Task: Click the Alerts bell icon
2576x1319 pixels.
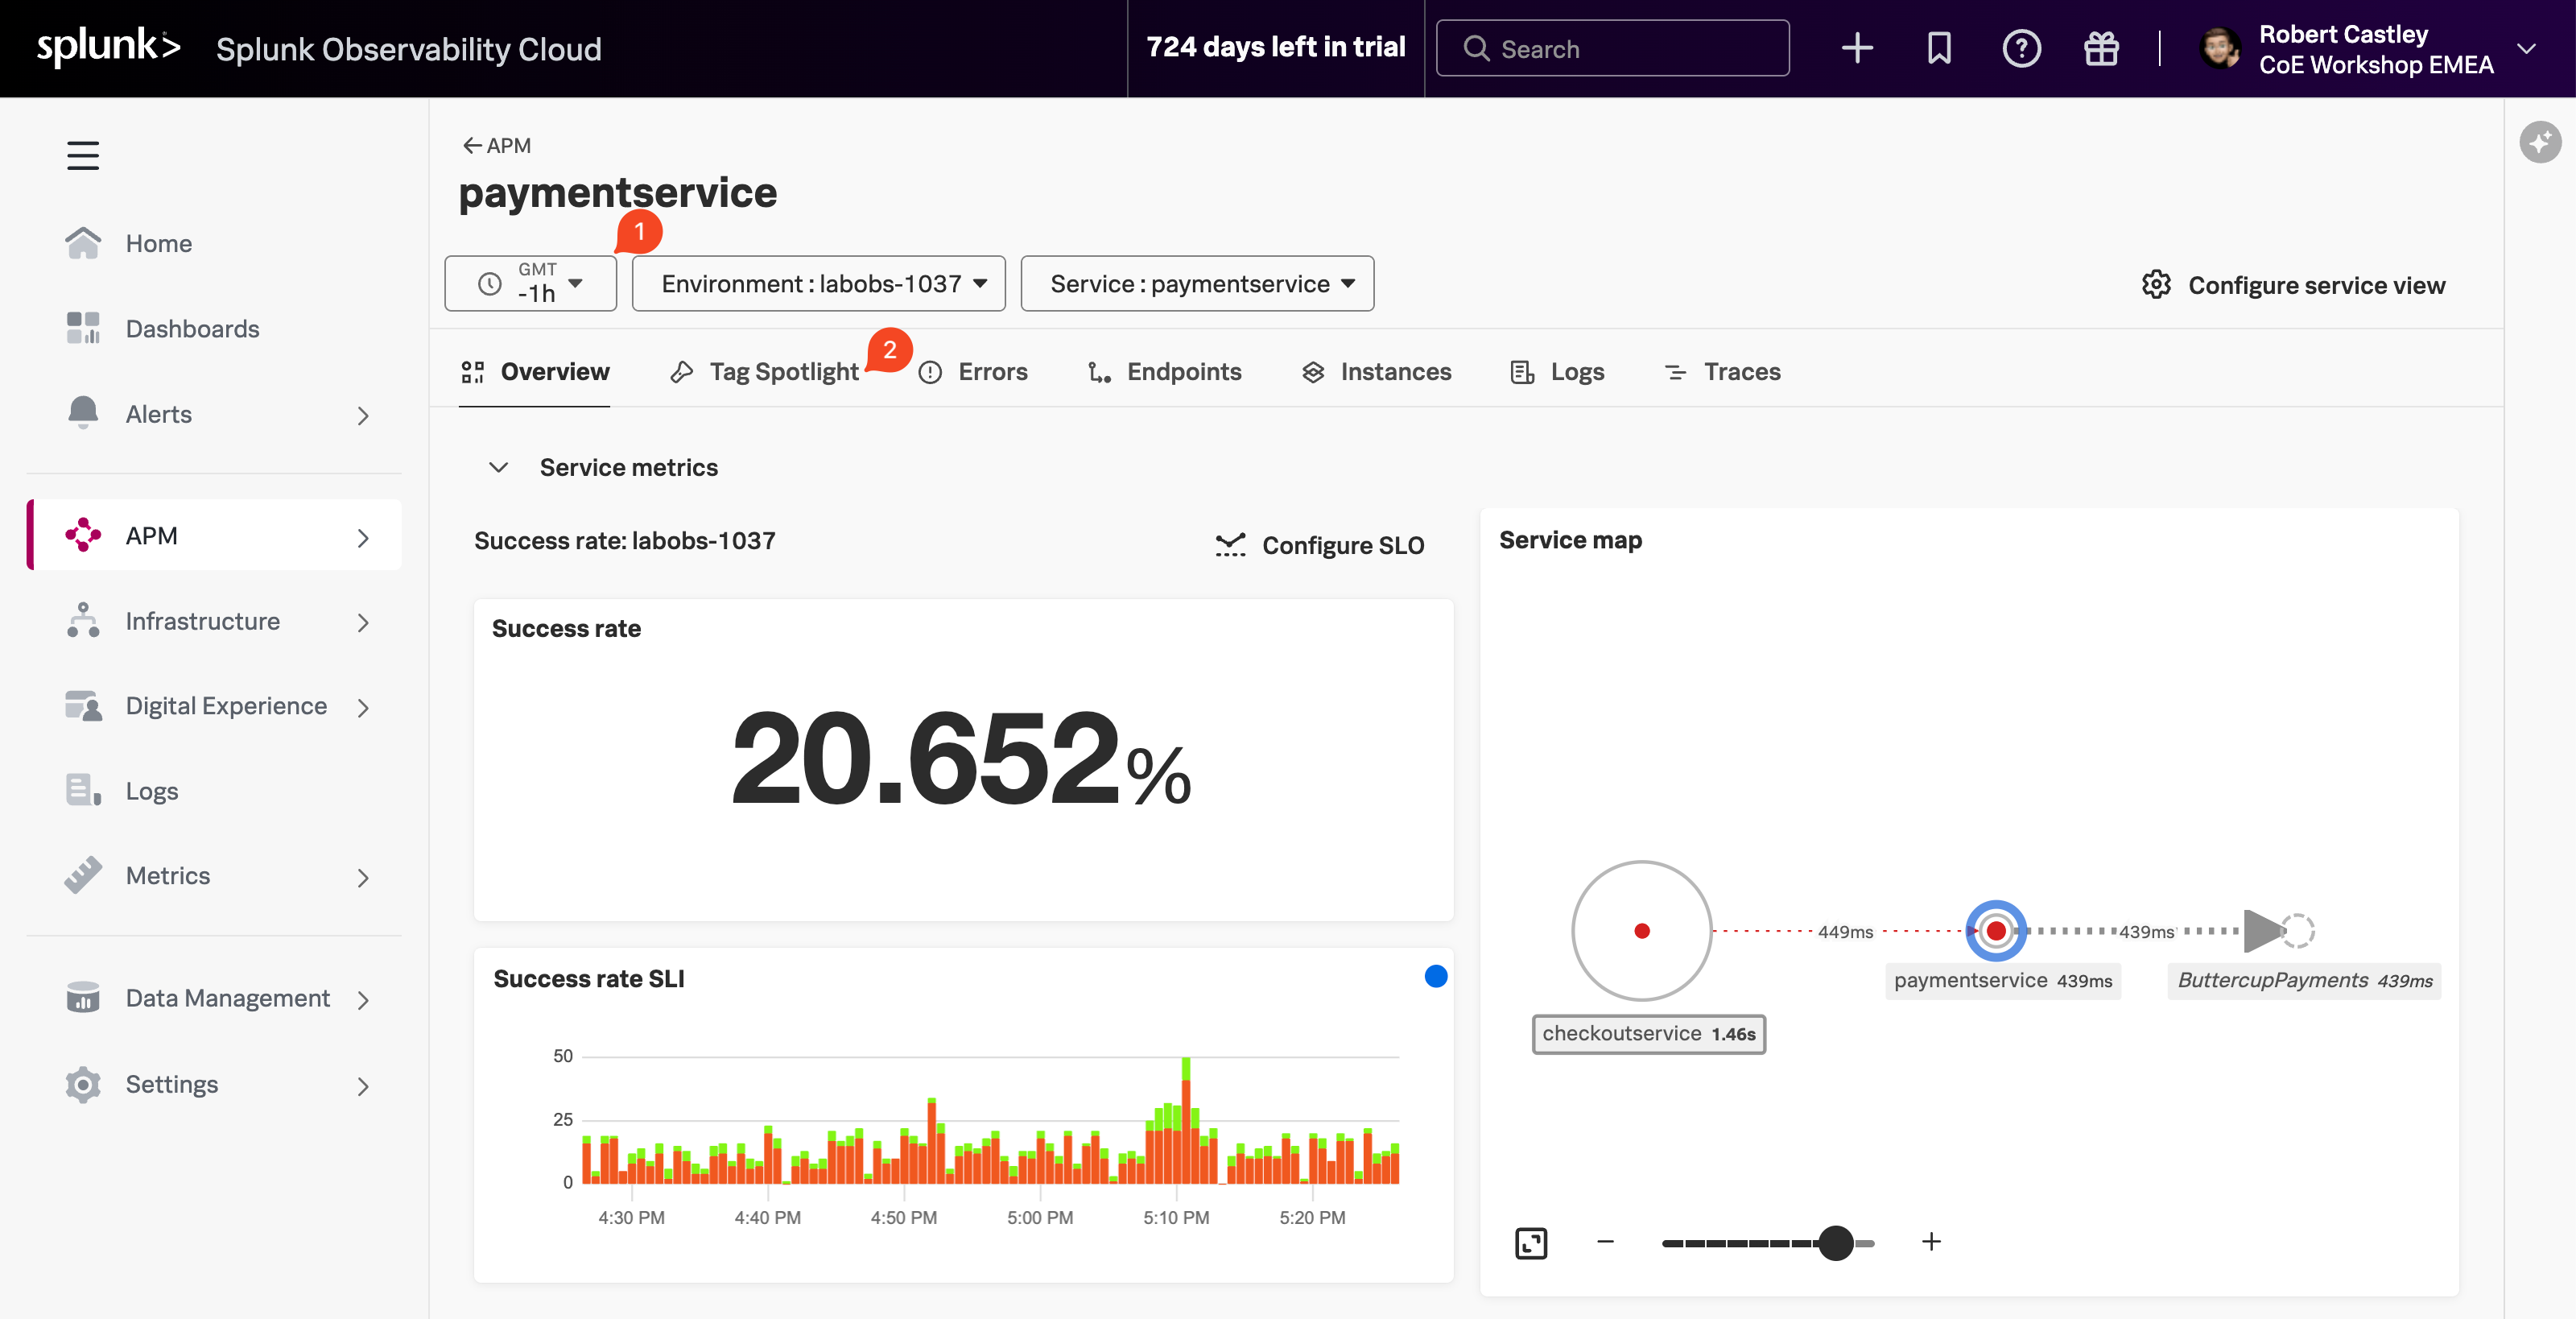Action: click(84, 413)
